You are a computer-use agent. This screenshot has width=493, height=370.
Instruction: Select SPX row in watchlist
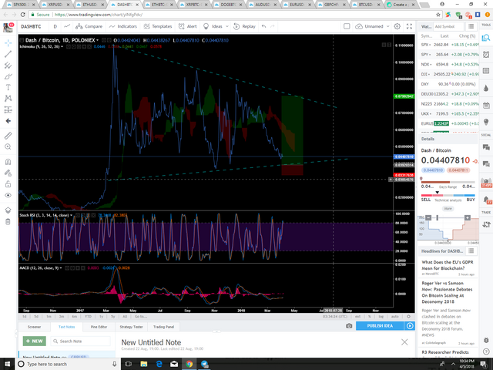tap(448, 45)
